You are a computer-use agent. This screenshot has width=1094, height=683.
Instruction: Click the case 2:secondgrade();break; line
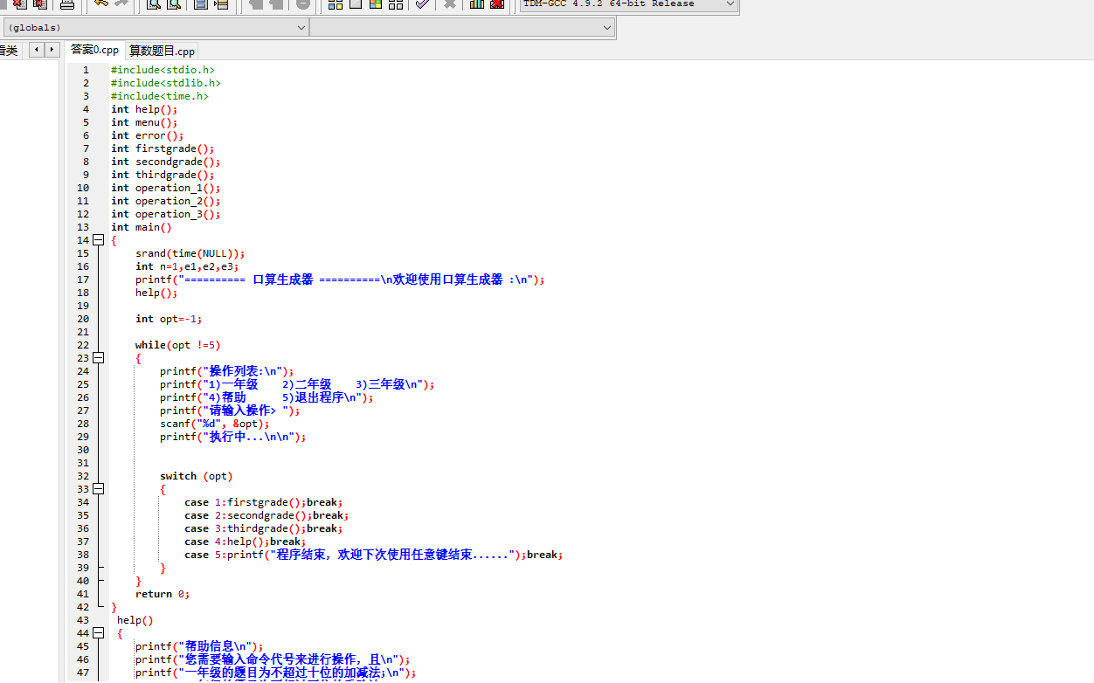point(267,515)
